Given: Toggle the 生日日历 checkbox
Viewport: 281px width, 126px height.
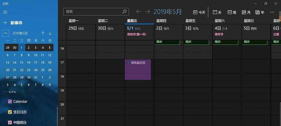Looking at the screenshot, I should 10,112.
